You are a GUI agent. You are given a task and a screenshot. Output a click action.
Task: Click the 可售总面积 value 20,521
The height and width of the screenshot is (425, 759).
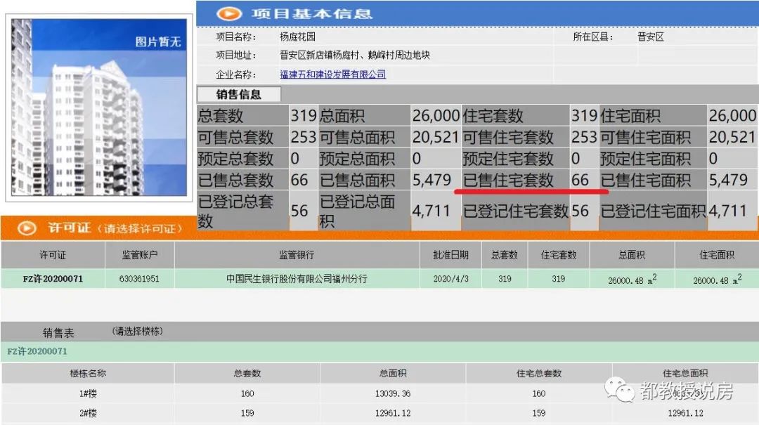(436, 137)
